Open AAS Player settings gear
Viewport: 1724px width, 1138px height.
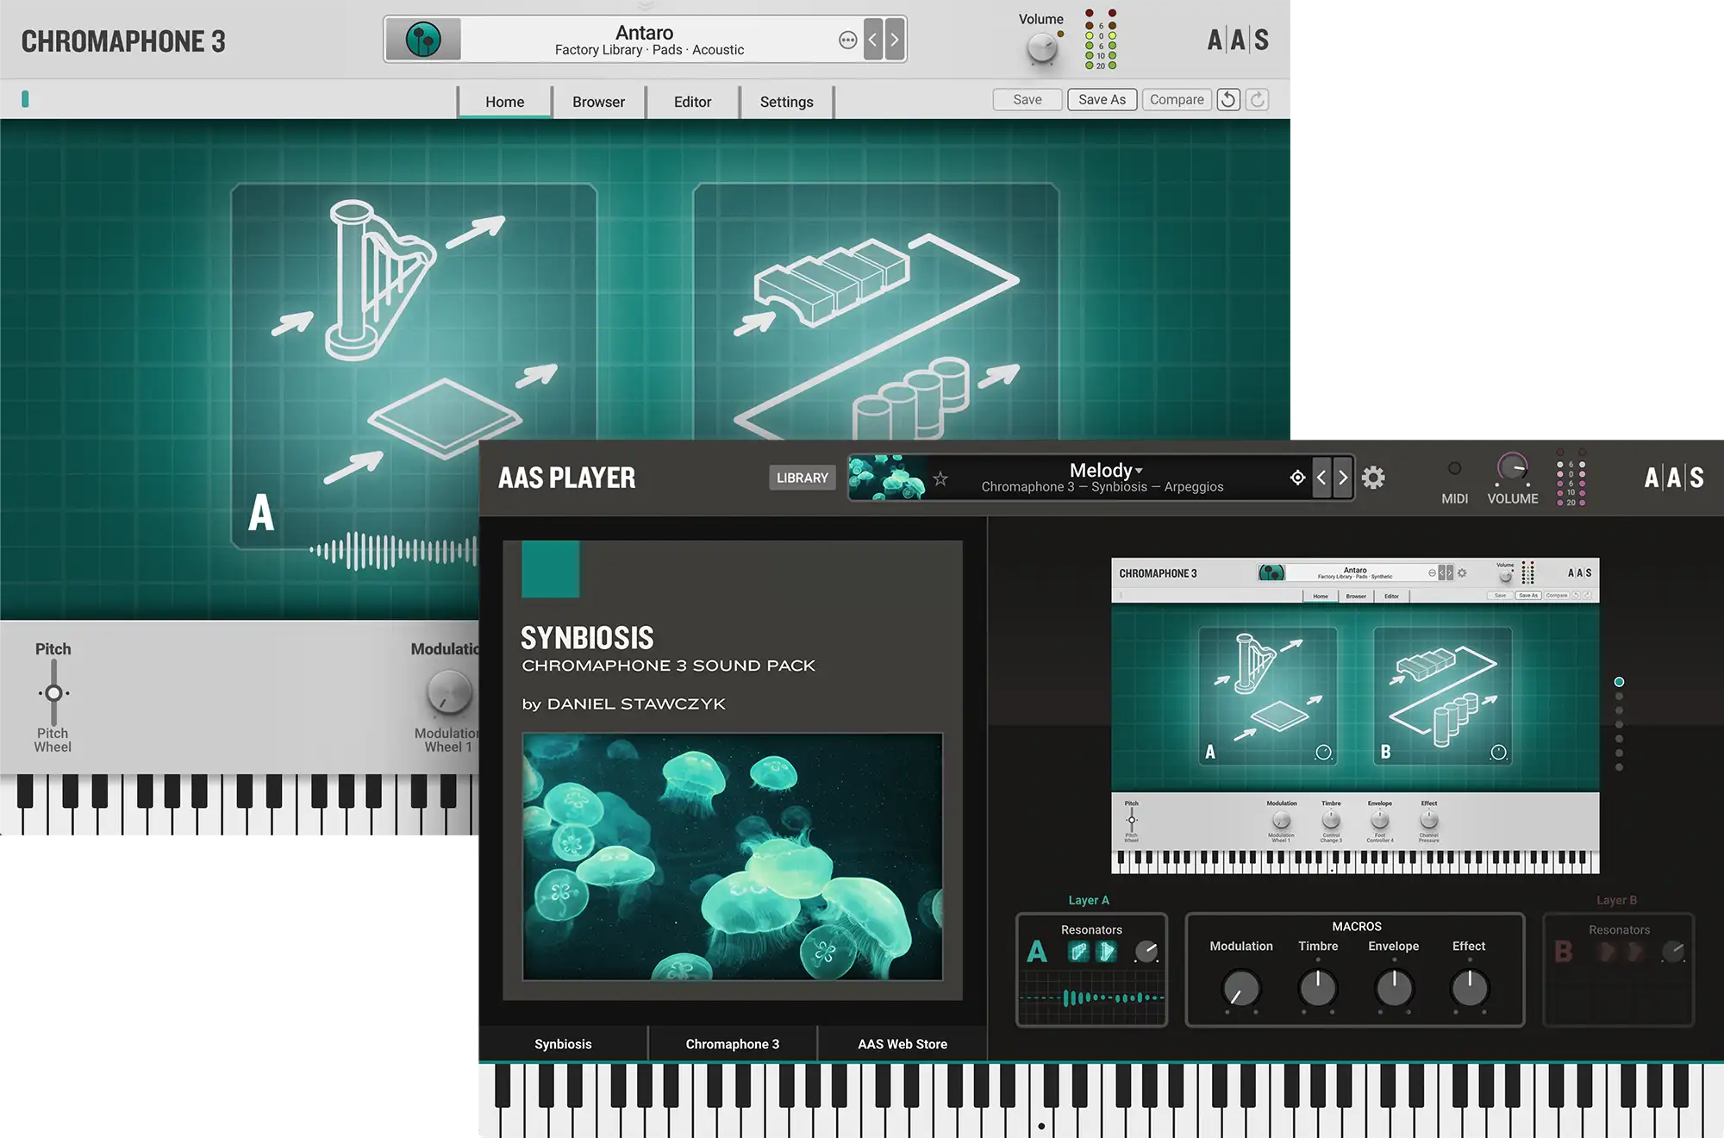tap(1373, 478)
